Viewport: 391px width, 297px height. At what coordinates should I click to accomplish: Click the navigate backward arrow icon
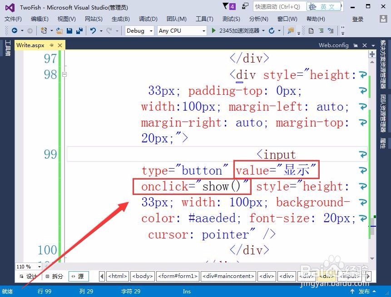(15, 31)
